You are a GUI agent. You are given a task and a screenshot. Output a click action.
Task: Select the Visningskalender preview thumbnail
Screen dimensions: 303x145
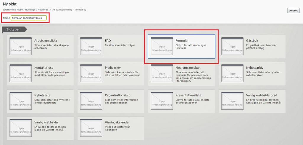point(91,128)
